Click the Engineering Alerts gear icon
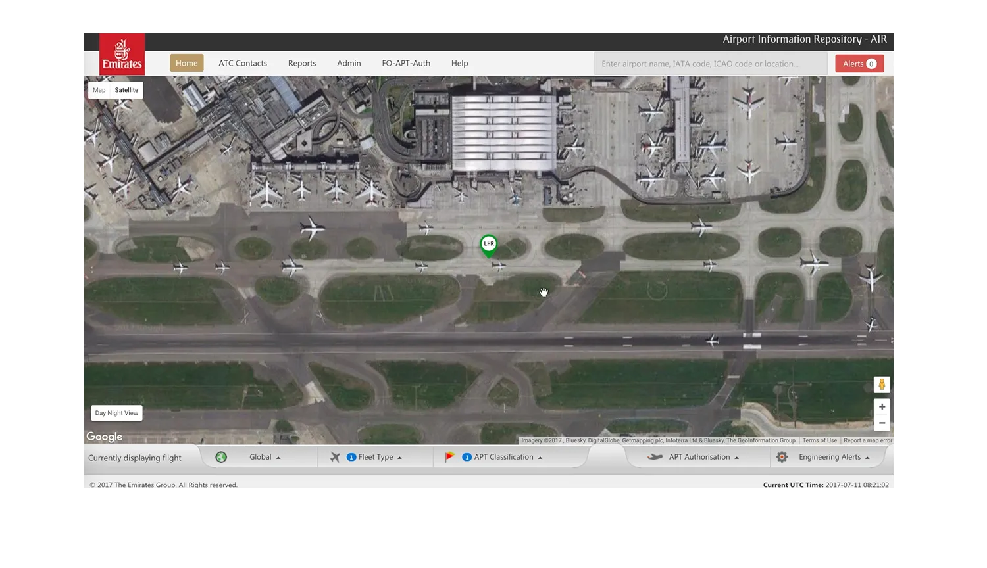 coord(782,457)
